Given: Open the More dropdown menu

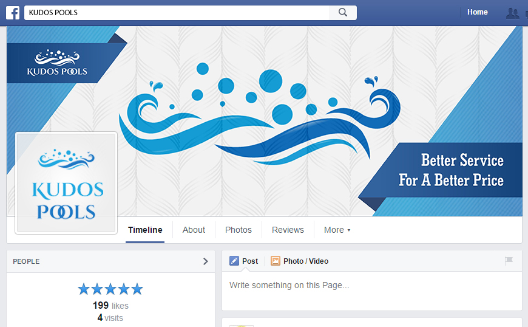Looking at the screenshot, I should click(337, 230).
